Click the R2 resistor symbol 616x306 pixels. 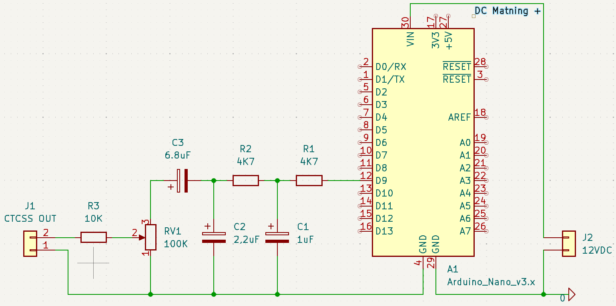pos(245,181)
